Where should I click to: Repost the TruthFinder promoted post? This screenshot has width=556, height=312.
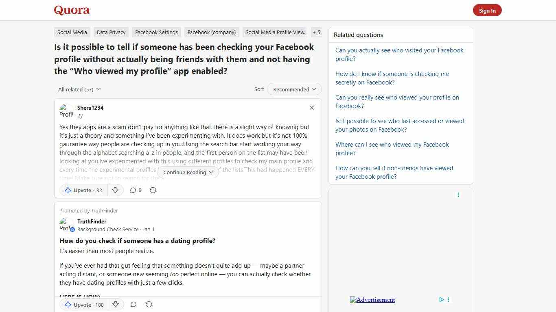pos(149,304)
